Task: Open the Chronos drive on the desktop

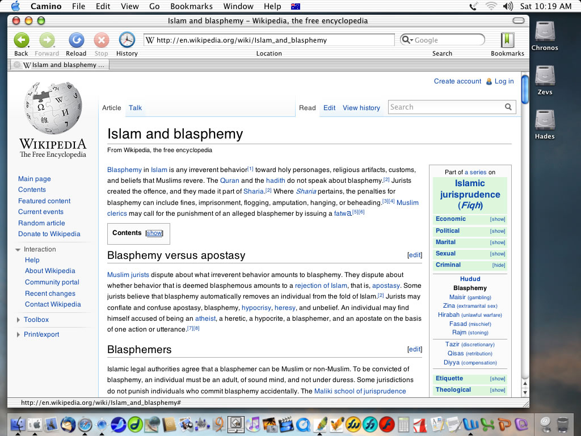Action: [x=544, y=32]
